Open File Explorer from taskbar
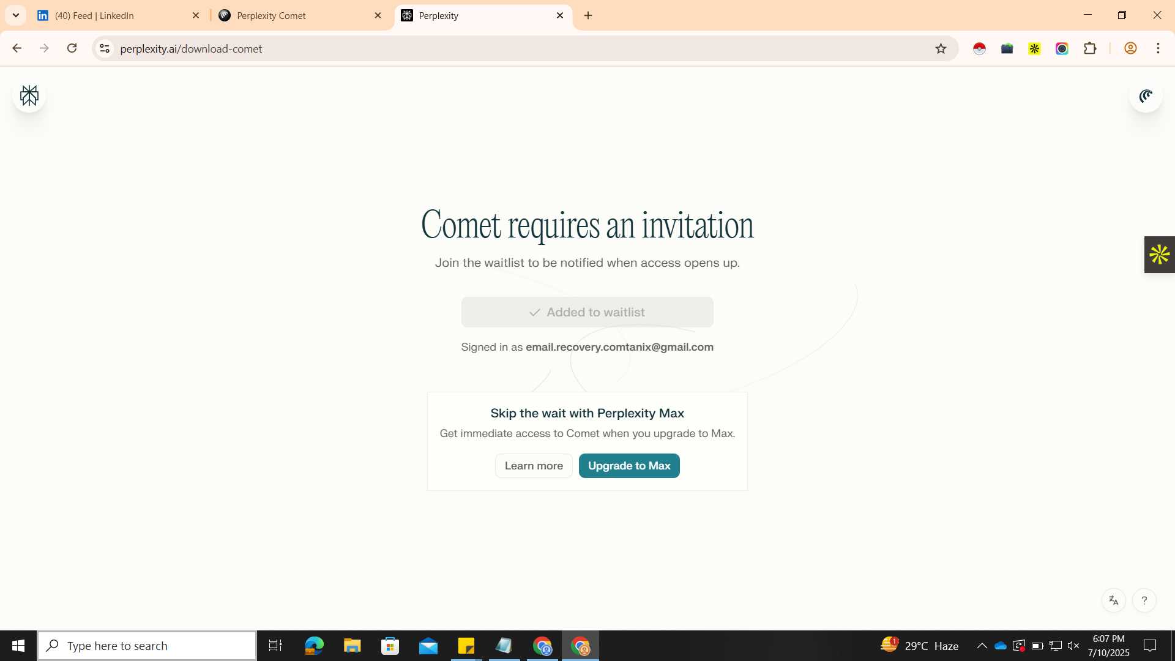The height and width of the screenshot is (661, 1175). 352,646
